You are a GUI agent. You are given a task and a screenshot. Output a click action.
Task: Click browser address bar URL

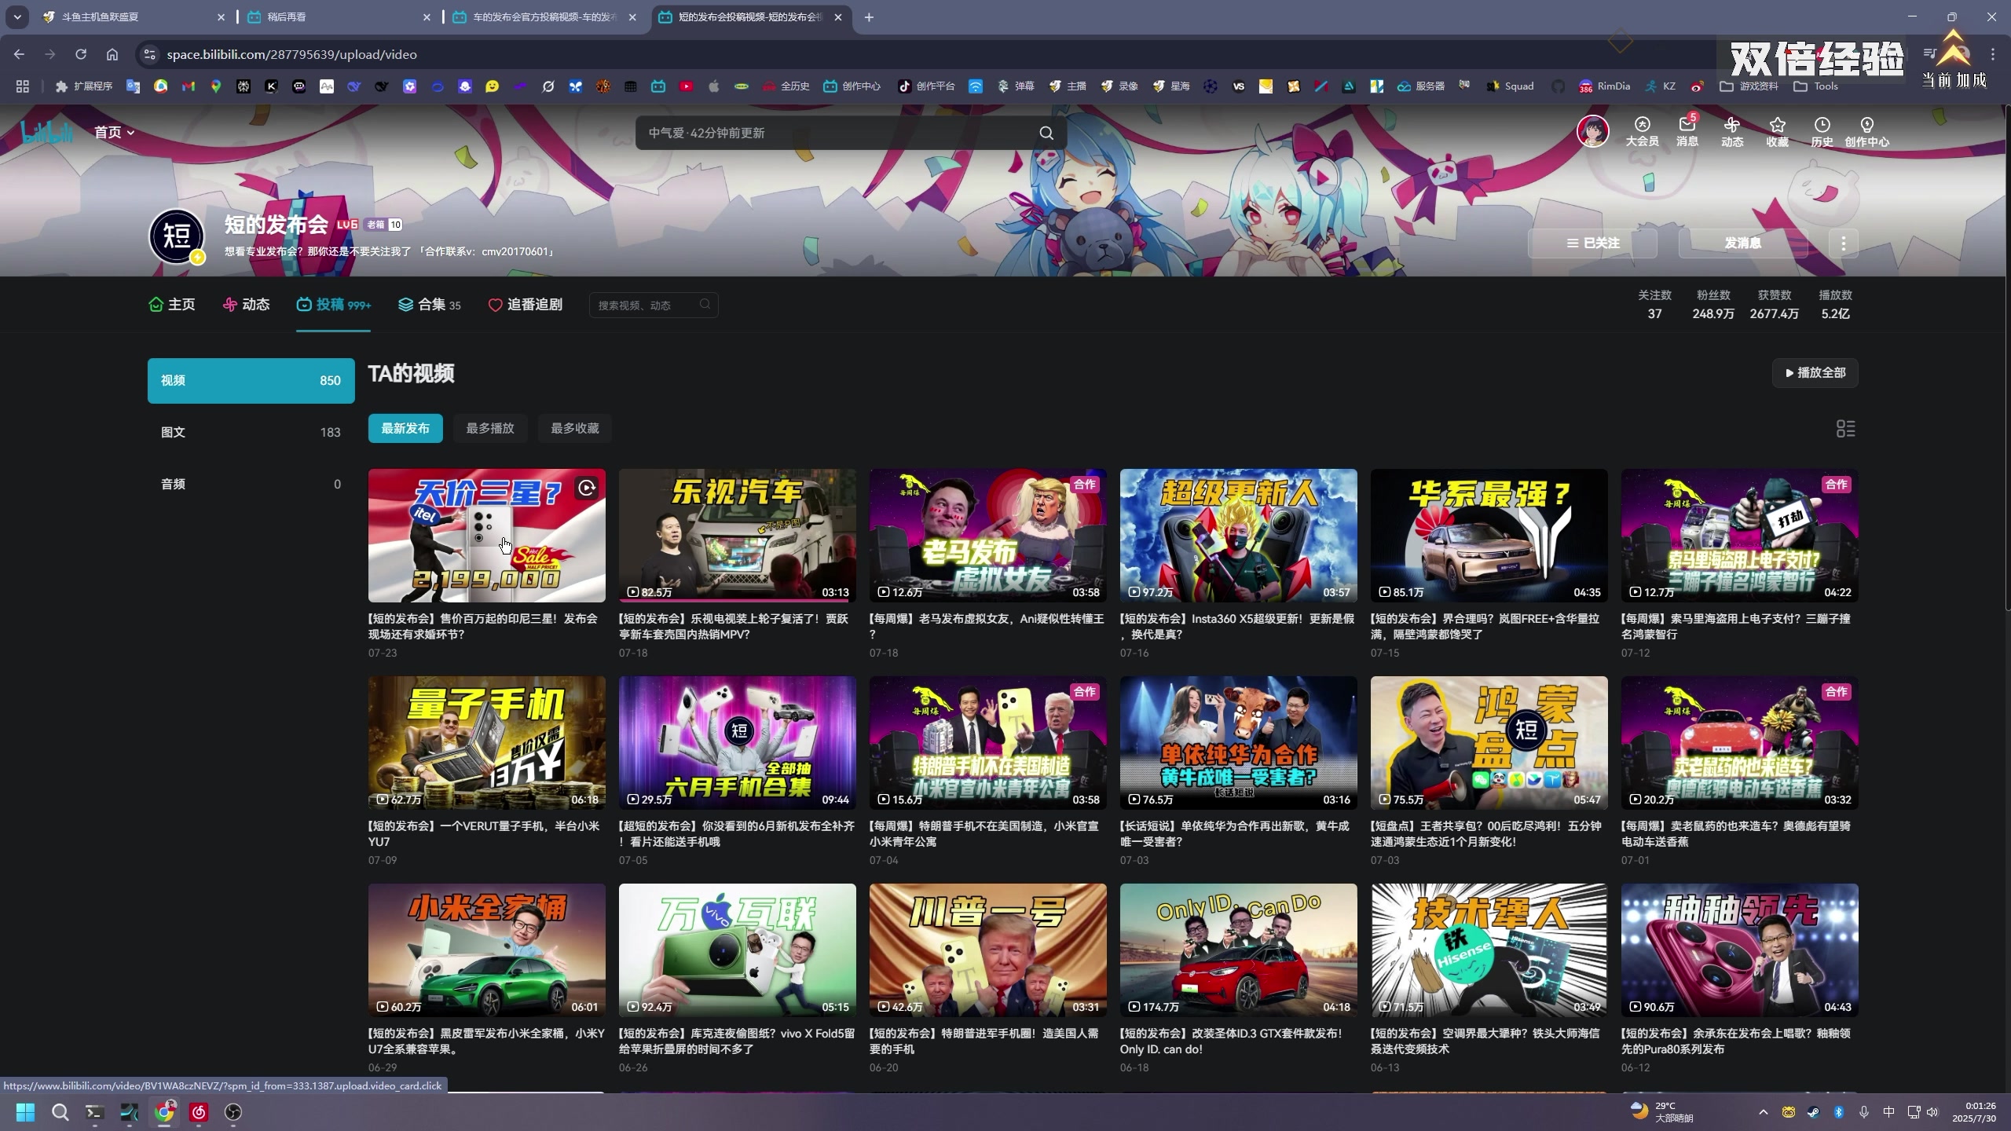pos(291,55)
